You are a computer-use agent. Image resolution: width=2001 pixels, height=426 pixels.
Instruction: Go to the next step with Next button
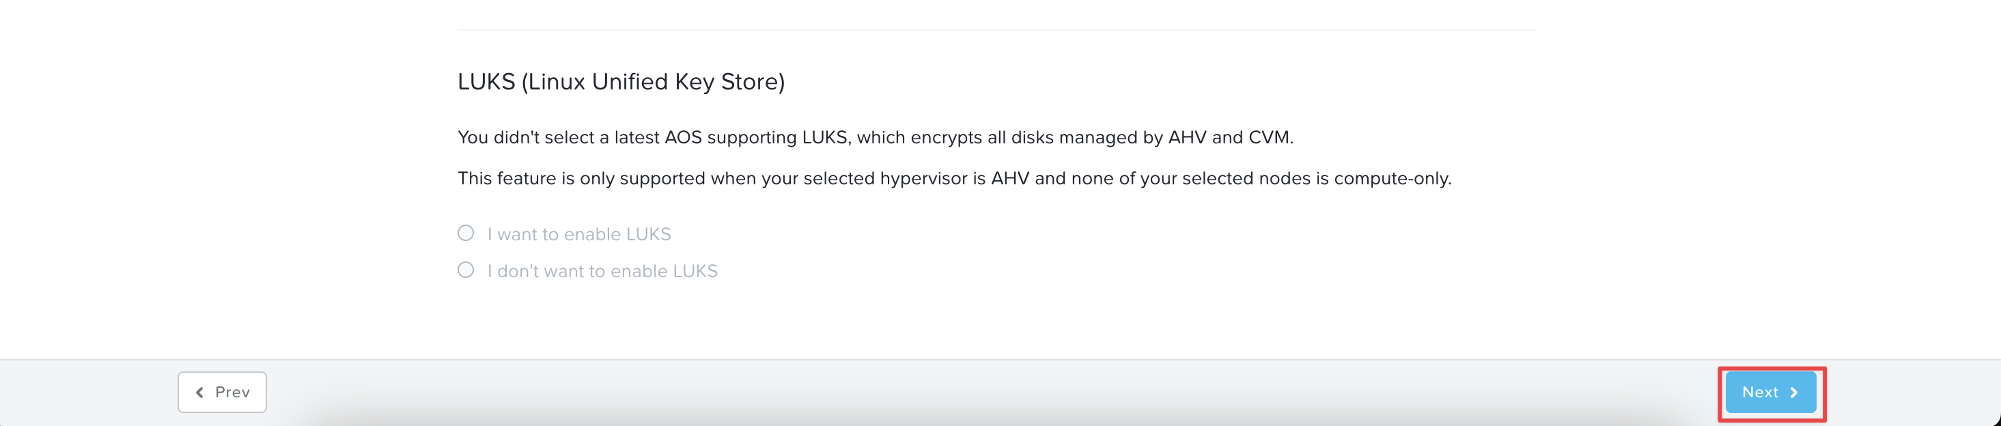point(1770,392)
